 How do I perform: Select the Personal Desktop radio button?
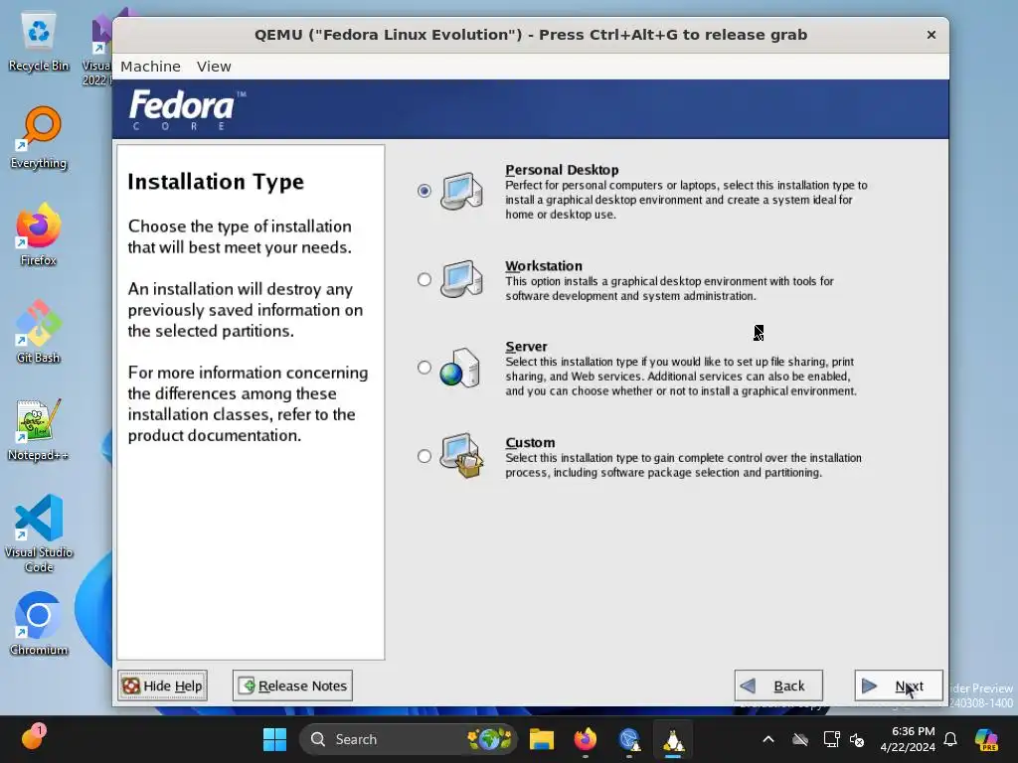click(424, 191)
